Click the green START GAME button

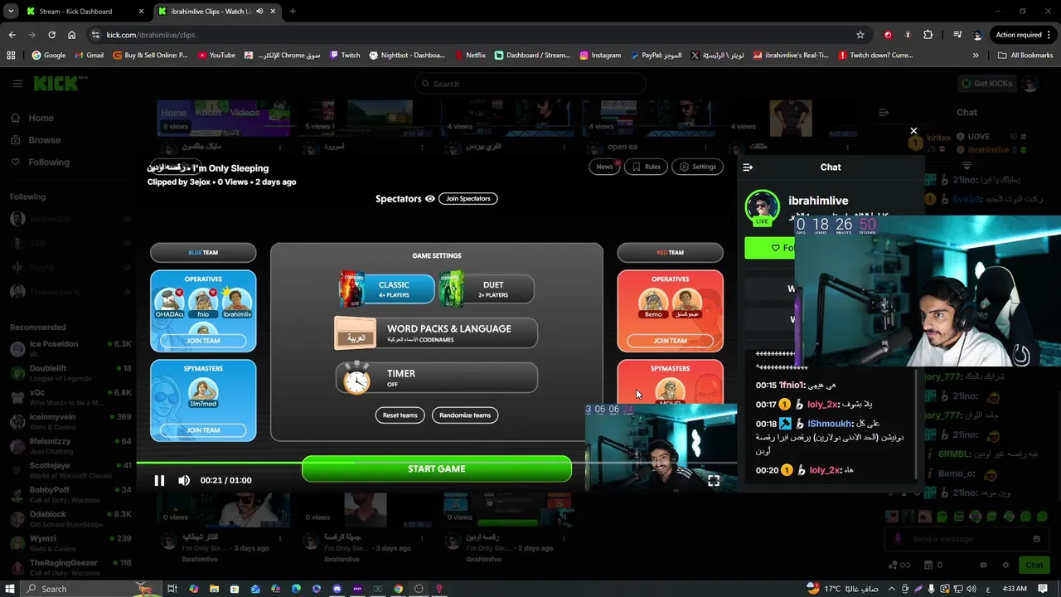(437, 468)
